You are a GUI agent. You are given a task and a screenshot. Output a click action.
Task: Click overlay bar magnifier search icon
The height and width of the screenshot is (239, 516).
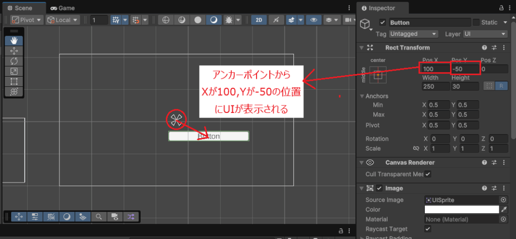point(99,217)
